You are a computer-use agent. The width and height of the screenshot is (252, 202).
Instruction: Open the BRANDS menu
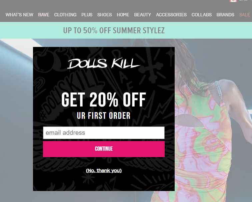(225, 15)
